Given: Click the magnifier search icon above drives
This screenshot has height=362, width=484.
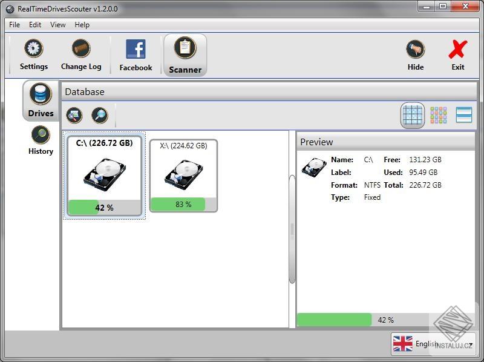Looking at the screenshot, I should [100, 115].
